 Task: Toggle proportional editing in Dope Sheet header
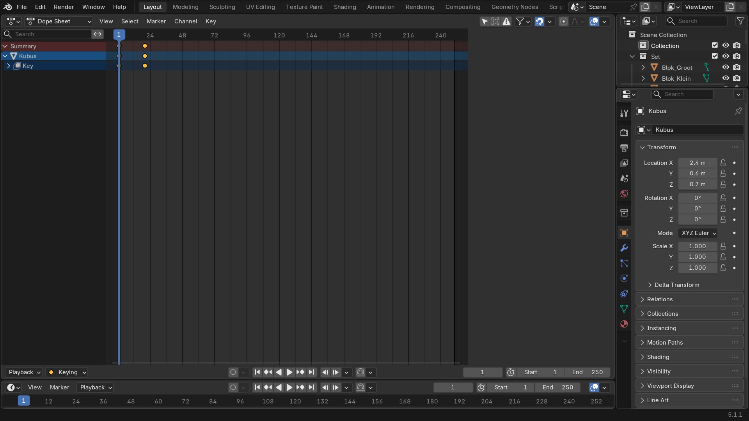pos(563,21)
